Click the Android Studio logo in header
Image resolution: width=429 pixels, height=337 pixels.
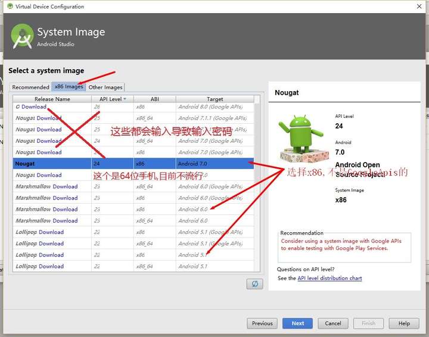point(22,36)
